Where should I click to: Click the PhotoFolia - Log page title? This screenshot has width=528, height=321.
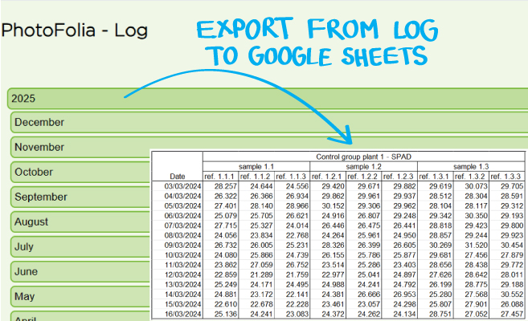(74, 31)
